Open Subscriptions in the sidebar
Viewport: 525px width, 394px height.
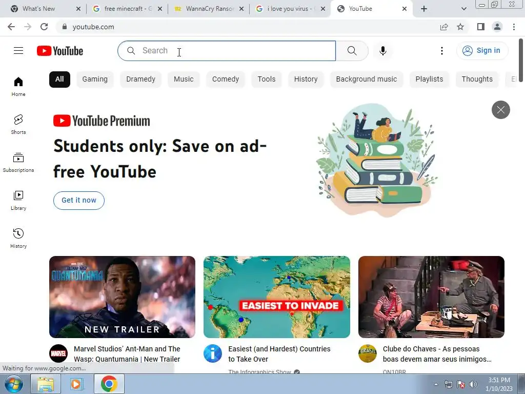[x=18, y=162]
